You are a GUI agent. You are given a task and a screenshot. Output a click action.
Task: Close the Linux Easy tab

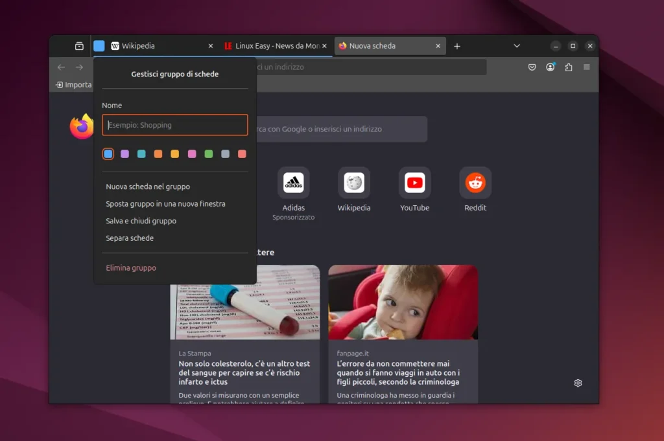click(x=324, y=46)
